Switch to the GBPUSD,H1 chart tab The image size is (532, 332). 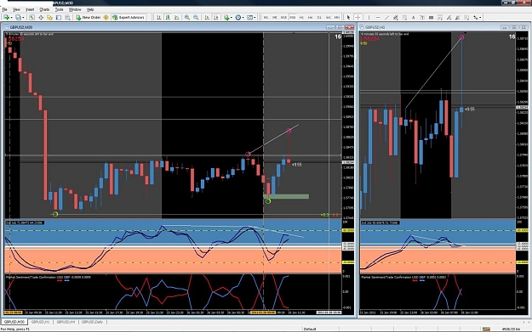pyautogui.click(x=40, y=322)
